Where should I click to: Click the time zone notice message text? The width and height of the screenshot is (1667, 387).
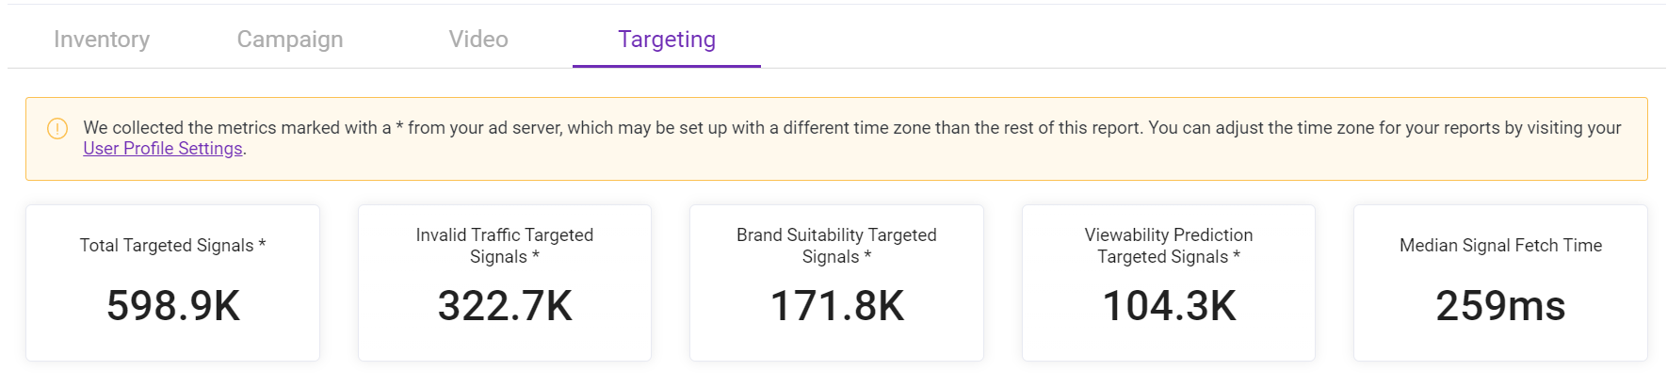(x=852, y=137)
